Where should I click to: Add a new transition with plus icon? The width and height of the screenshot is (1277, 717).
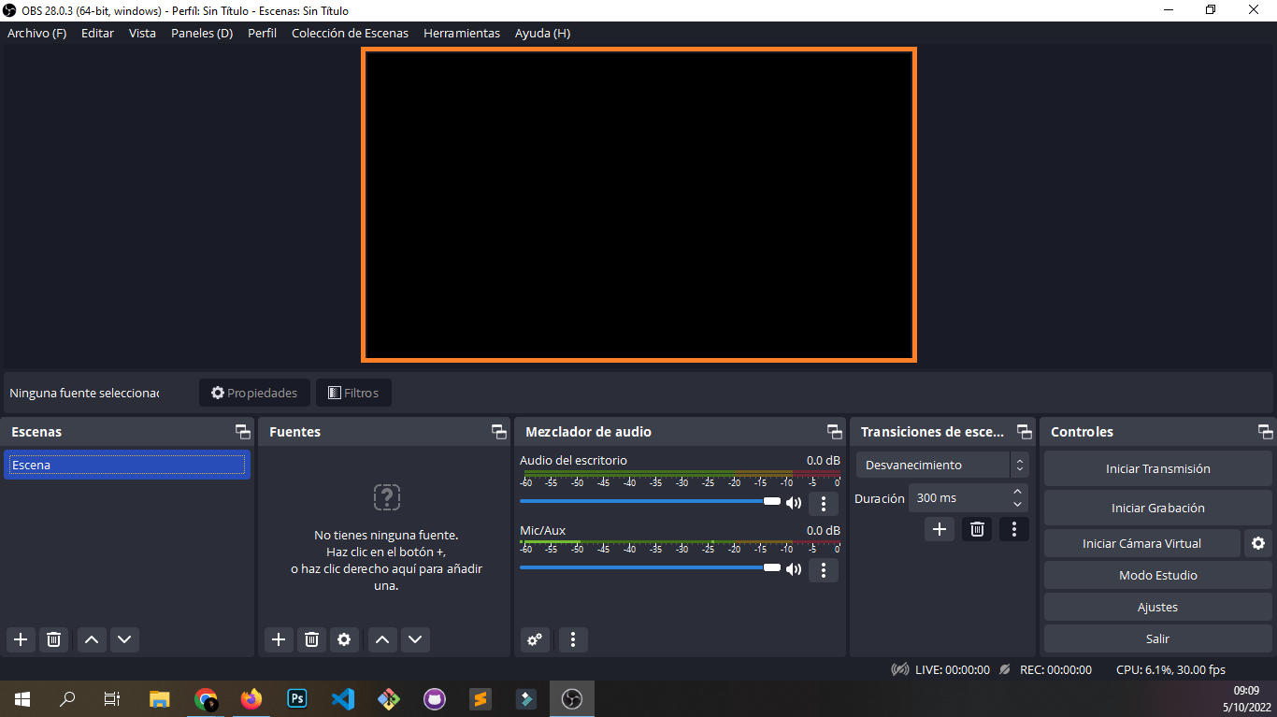point(939,529)
